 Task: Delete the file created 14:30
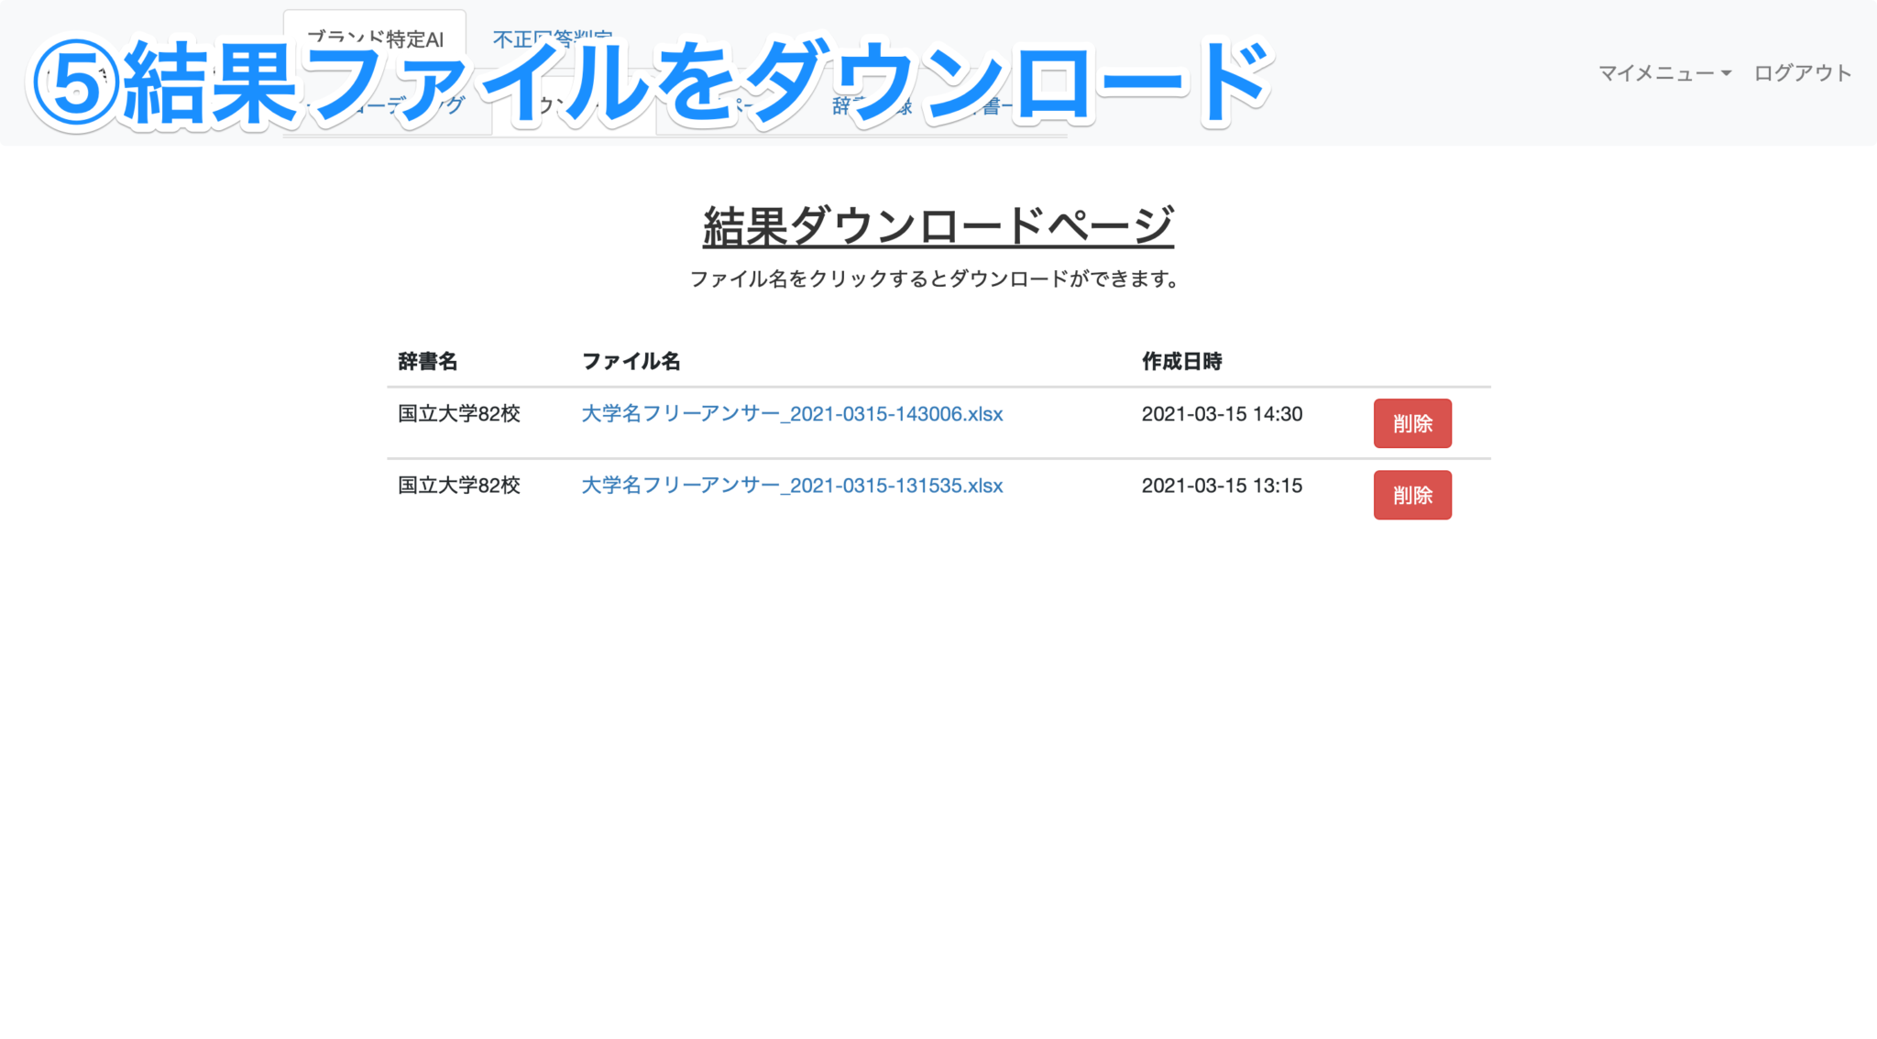(x=1412, y=423)
